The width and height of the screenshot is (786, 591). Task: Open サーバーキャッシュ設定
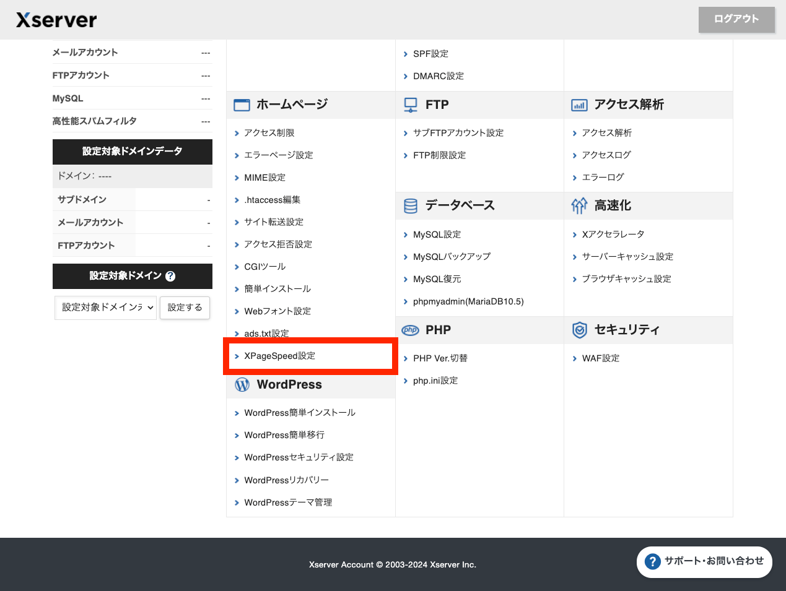coord(628,257)
